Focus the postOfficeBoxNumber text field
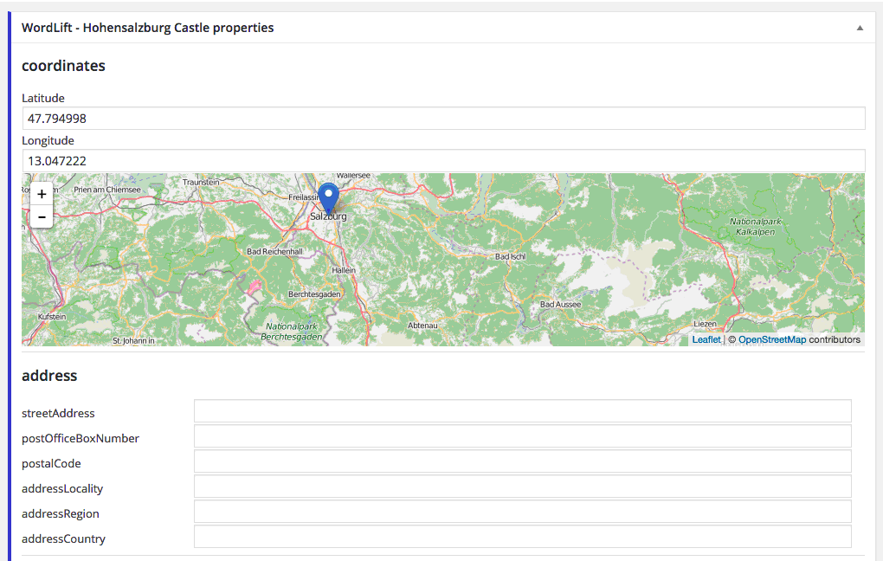The width and height of the screenshot is (883, 561). click(522, 436)
